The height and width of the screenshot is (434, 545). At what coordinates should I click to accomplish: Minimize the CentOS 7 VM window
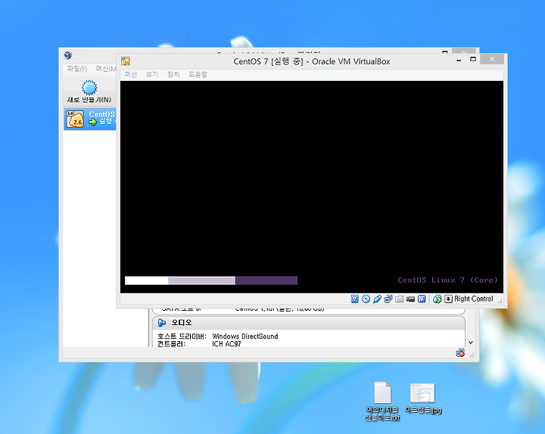459,60
